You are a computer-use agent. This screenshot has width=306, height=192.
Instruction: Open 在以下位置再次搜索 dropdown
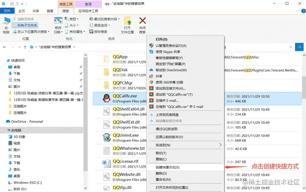tap(31, 31)
